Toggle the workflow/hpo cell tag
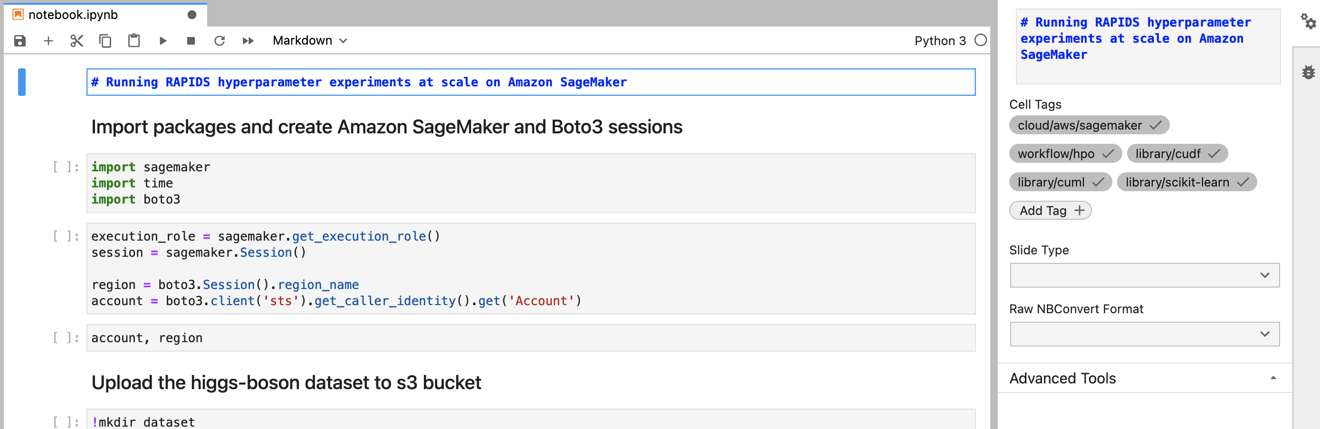Viewport: 1320px width, 429px height. pos(1065,154)
